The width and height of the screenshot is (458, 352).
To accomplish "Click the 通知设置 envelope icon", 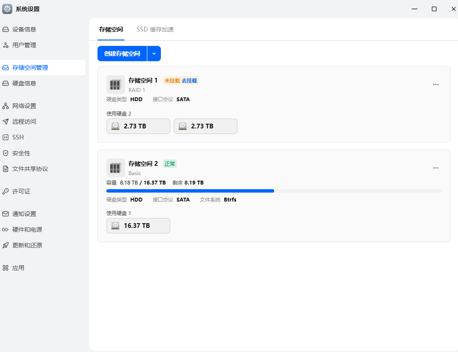I will (6, 214).
